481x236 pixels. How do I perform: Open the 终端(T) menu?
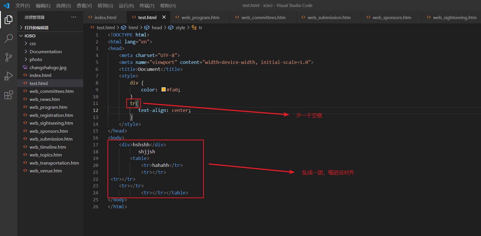pyautogui.click(x=147, y=5)
